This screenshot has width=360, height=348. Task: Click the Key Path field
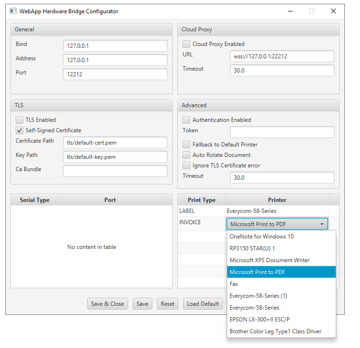[x=115, y=157]
